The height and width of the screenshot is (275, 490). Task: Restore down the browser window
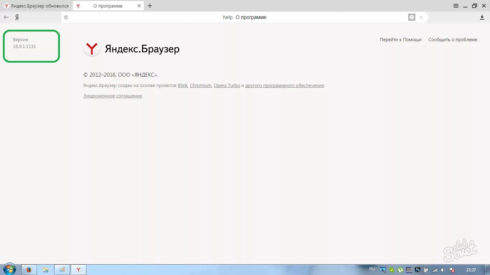(475, 6)
